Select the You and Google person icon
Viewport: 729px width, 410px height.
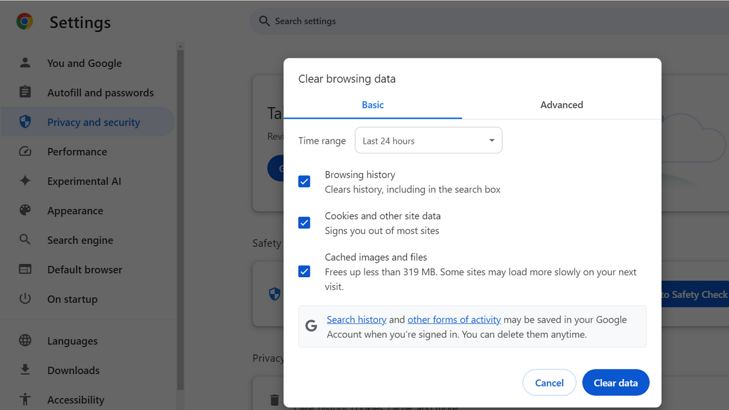pos(25,62)
